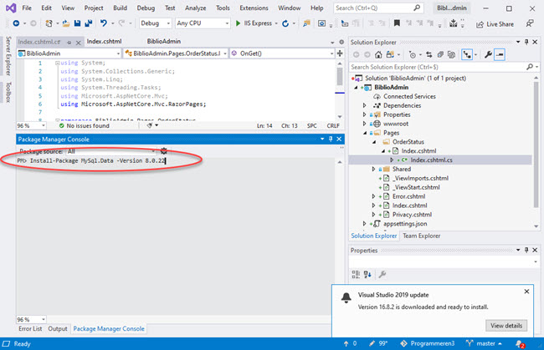This screenshot has height=350, width=544.
Task: Click the Programmeren3 repository in the status bar
Action: click(x=428, y=343)
